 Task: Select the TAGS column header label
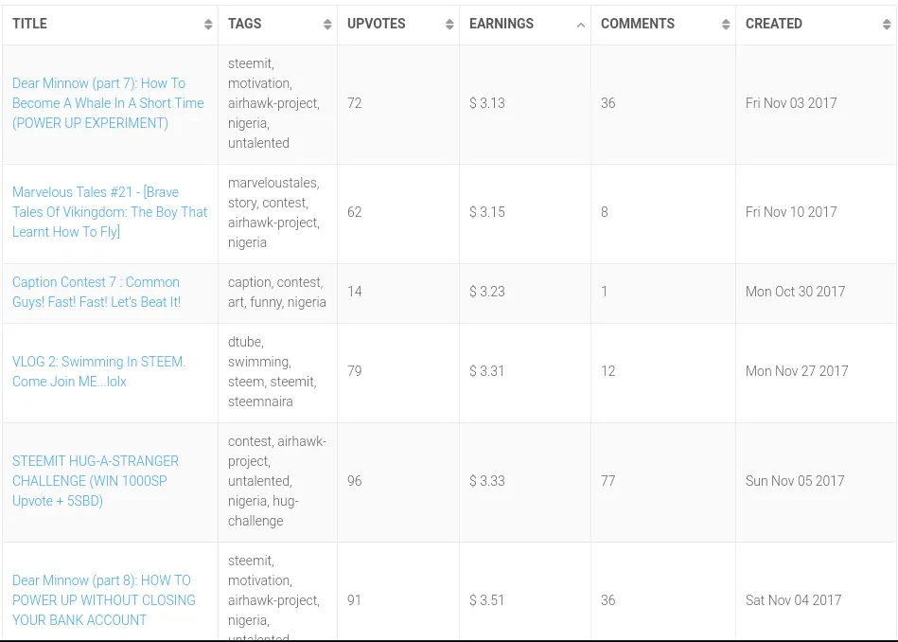244,24
